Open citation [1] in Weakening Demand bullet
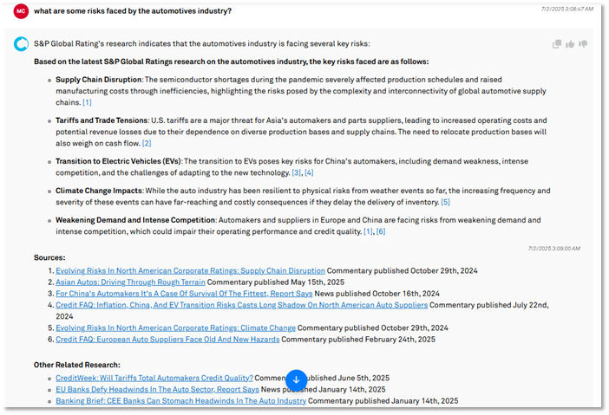 [x=368, y=231]
